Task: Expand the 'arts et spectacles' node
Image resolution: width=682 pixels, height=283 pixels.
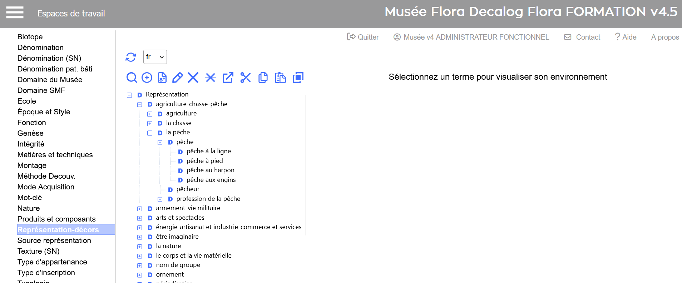Action: click(x=140, y=218)
